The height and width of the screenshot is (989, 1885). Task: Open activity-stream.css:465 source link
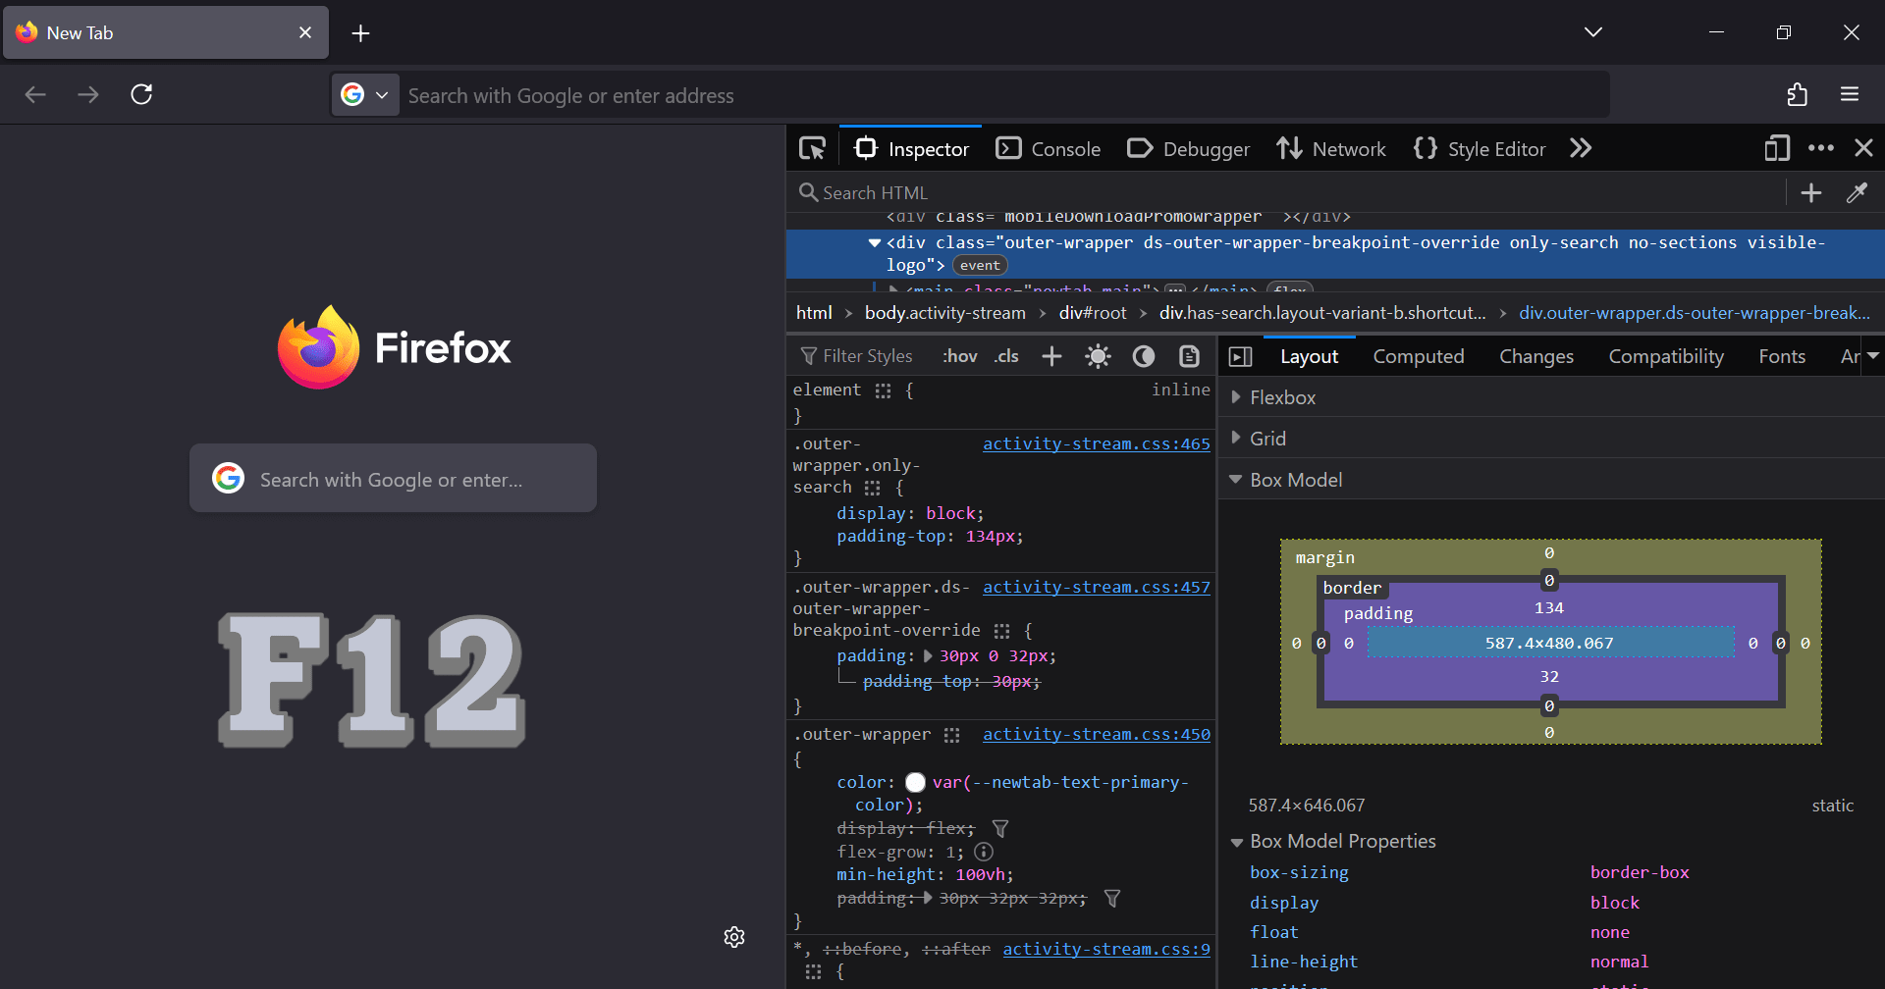1096,443
